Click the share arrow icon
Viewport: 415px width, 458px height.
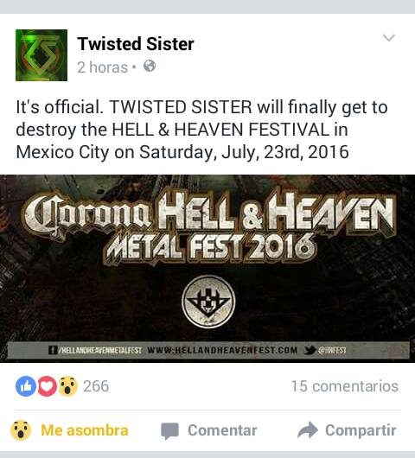308,430
